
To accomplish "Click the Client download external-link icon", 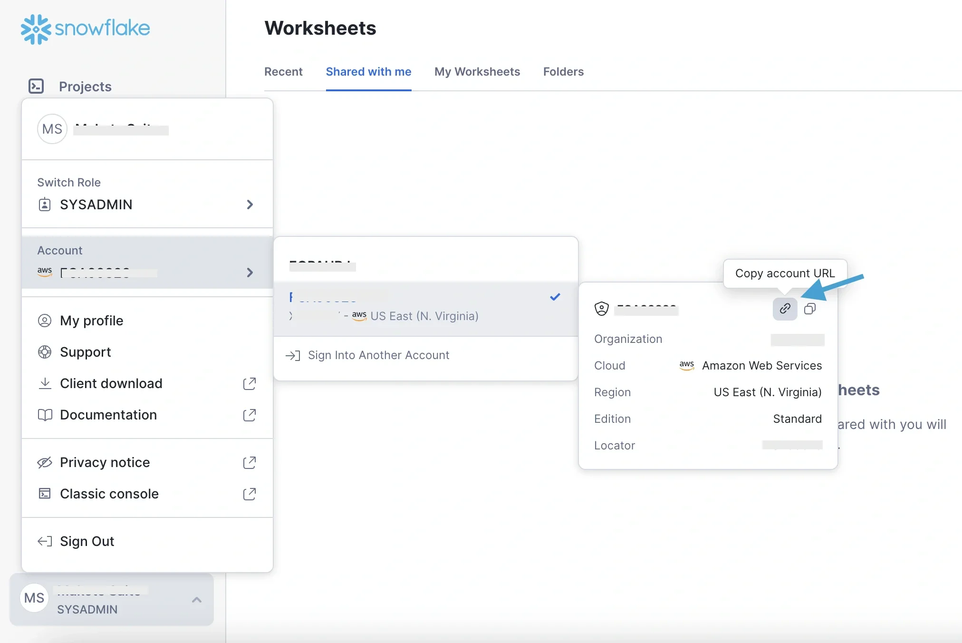I will (250, 383).
